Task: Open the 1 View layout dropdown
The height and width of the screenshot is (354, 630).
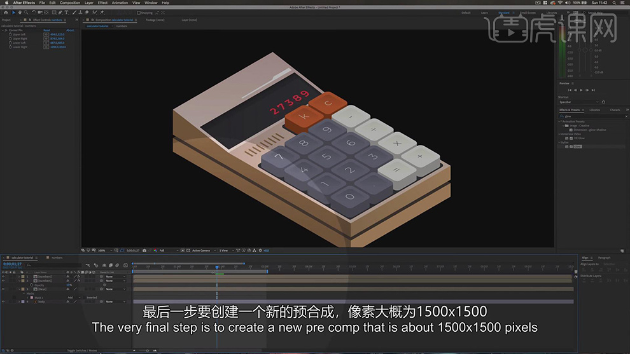Action: [x=226, y=250]
